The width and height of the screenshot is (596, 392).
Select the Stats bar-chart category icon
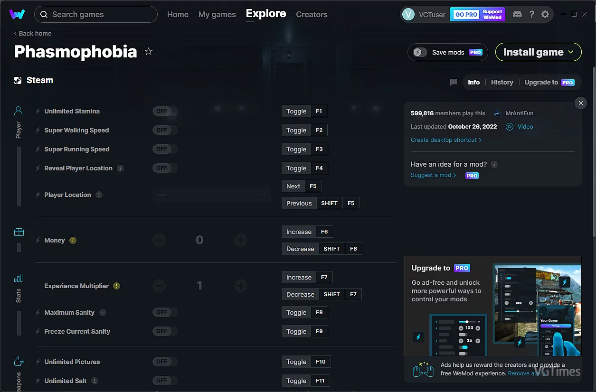[x=19, y=278]
